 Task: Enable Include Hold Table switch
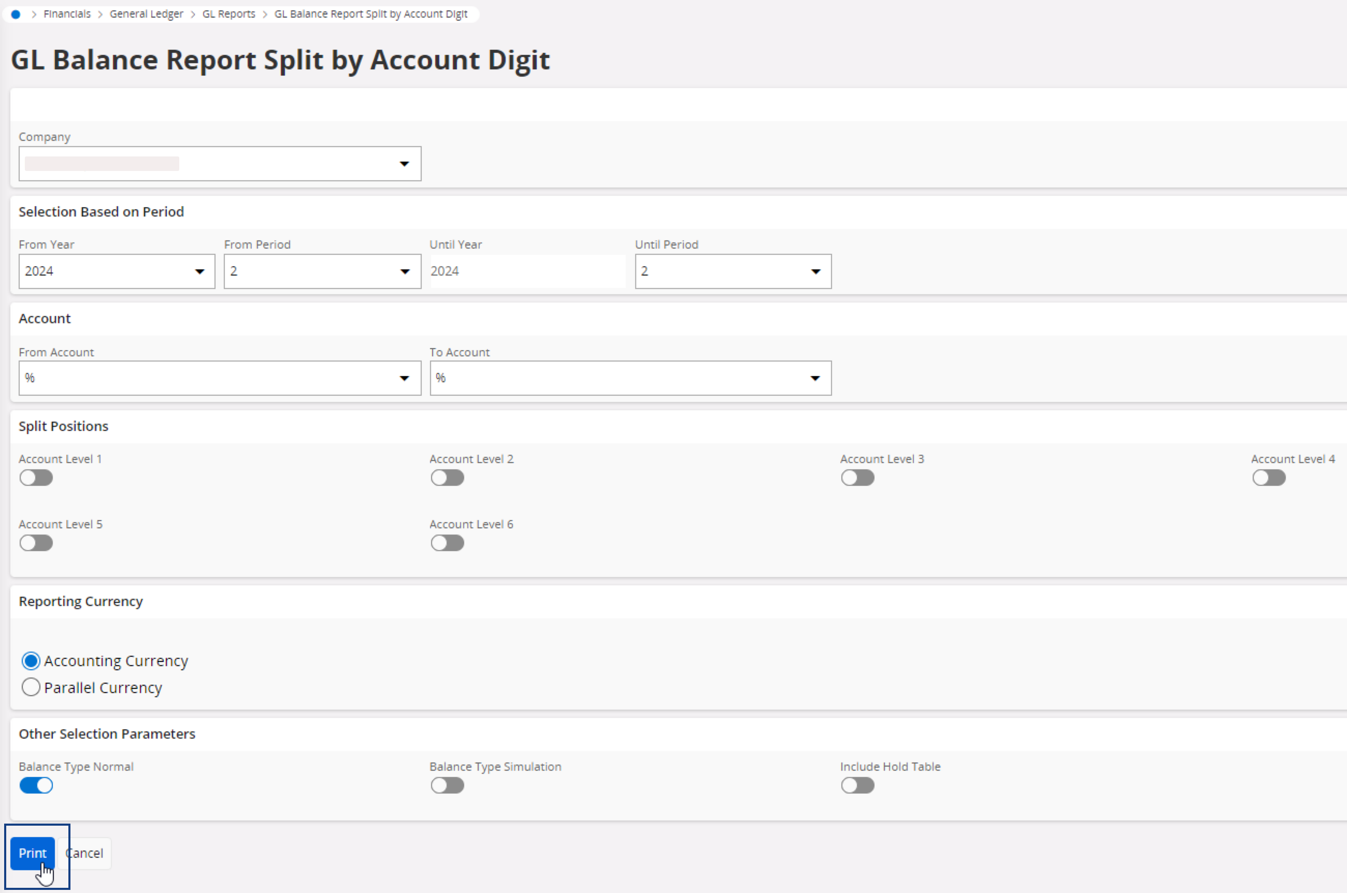(857, 785)
